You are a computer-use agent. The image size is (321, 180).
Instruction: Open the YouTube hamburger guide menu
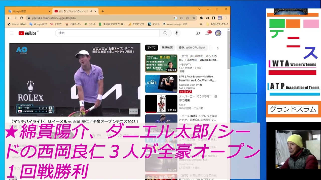click(12, 33)
